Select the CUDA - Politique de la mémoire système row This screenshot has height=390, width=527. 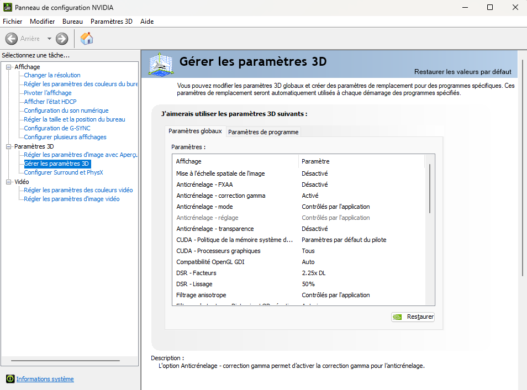pyautogui.click(x=299, y=240)
